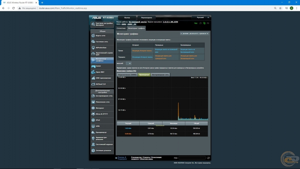Bookmark this page with star icon
The image size is (300, 169).
280,8
